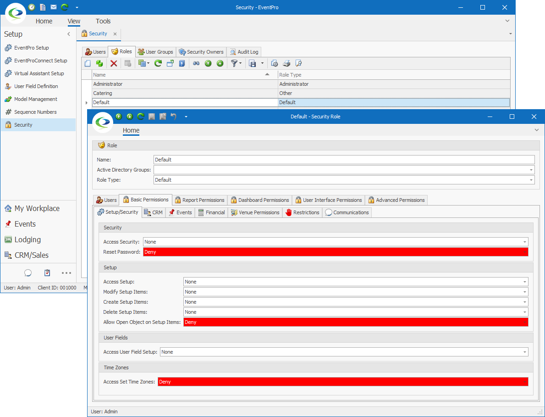Click green up arrow in Roles toolbar
The height and width of the screenshot is (417, 545).
(x=208, y=63)
